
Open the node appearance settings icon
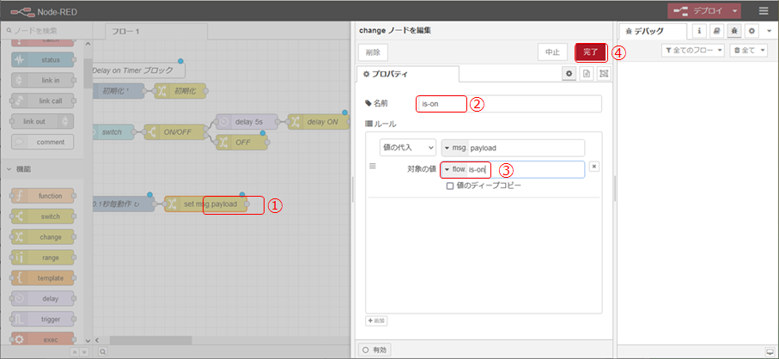(603, 75)
